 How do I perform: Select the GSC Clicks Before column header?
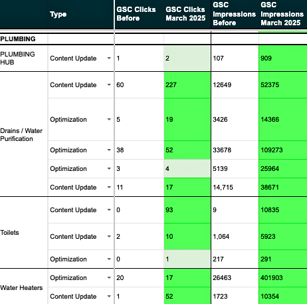[140, 15]
